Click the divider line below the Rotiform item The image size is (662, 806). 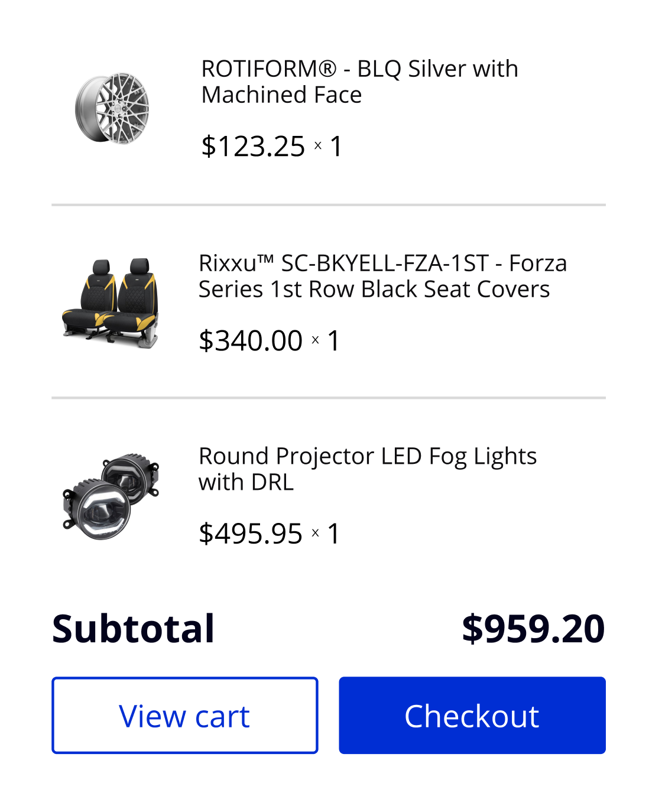pos(329,205)
